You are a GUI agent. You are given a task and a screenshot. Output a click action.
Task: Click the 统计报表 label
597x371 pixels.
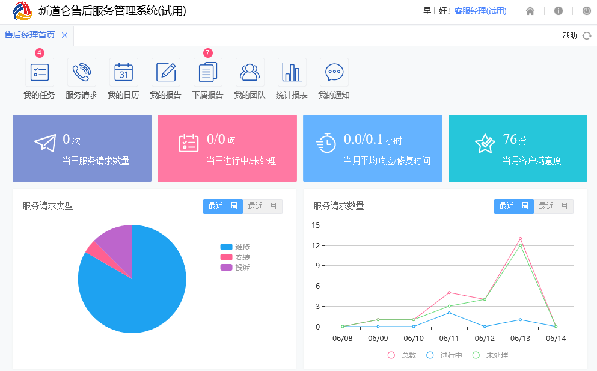point(292,95)
